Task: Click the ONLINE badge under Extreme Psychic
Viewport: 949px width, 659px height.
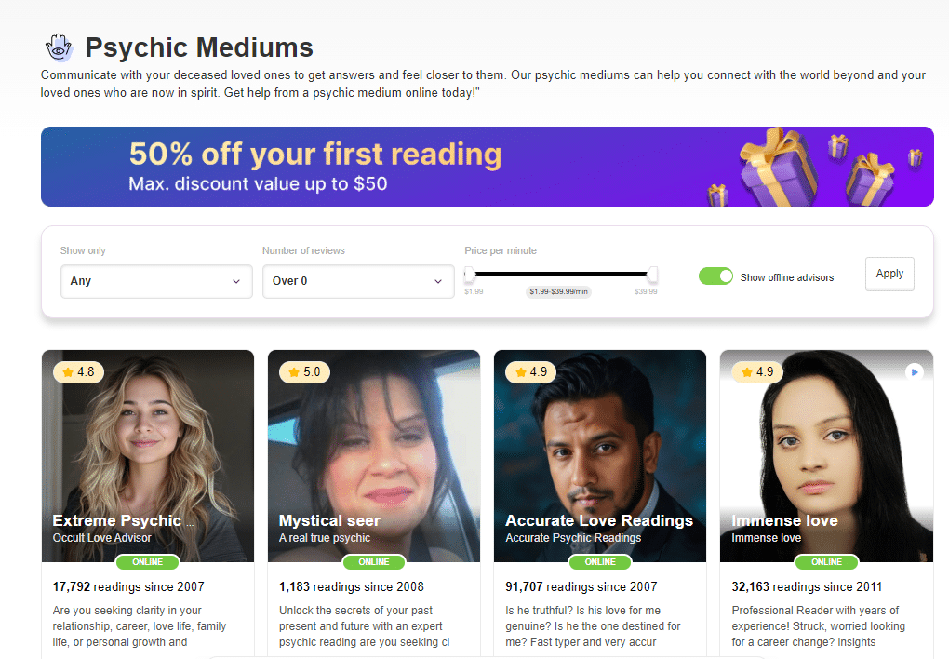Action: tap(147, 562)
